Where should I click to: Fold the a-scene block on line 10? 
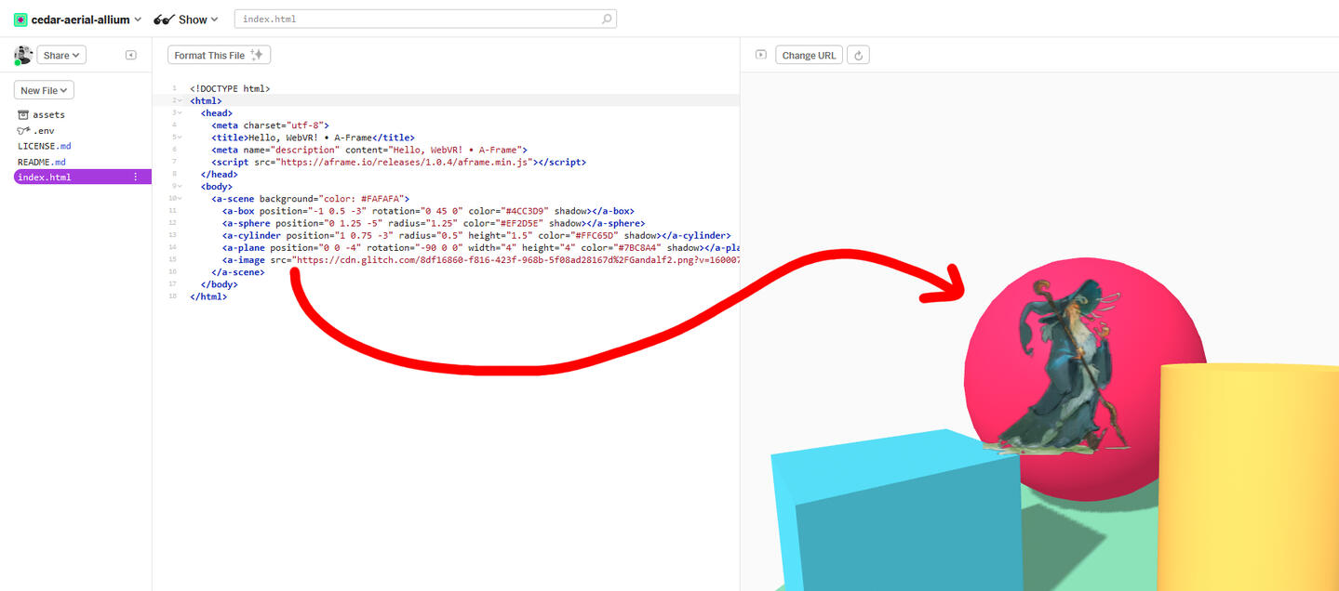[x=180, y=198]
